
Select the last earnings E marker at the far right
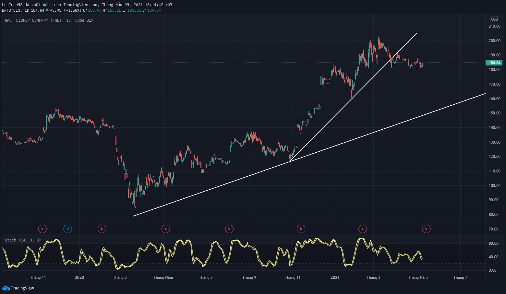click(426, 229)
